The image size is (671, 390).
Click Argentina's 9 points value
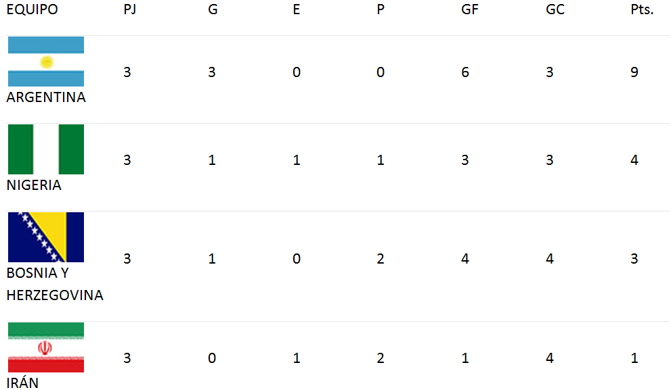(634, 72)
